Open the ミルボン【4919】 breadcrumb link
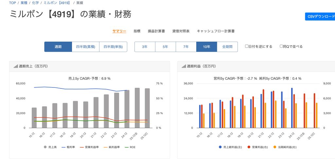 coord(57,3)
